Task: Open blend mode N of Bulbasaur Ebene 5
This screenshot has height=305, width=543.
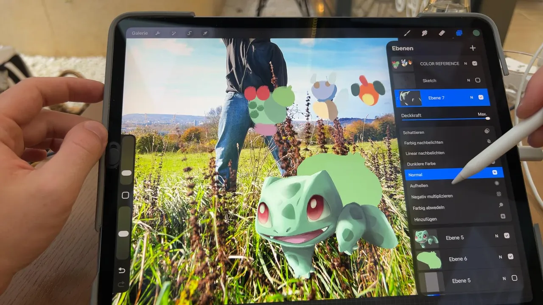Action: [497, 236]
